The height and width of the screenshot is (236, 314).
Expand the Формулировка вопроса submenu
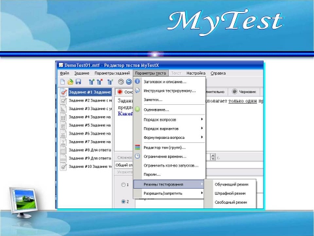202,137
